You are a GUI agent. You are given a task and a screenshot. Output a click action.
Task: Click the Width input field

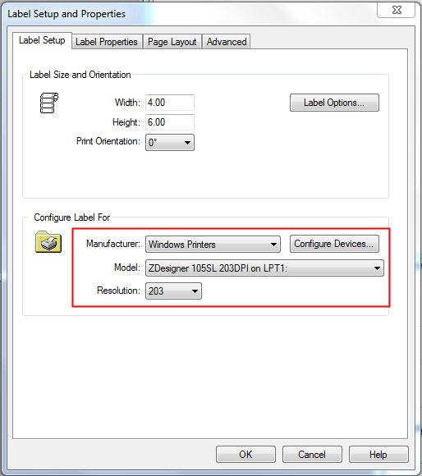(x=170, y=103)
